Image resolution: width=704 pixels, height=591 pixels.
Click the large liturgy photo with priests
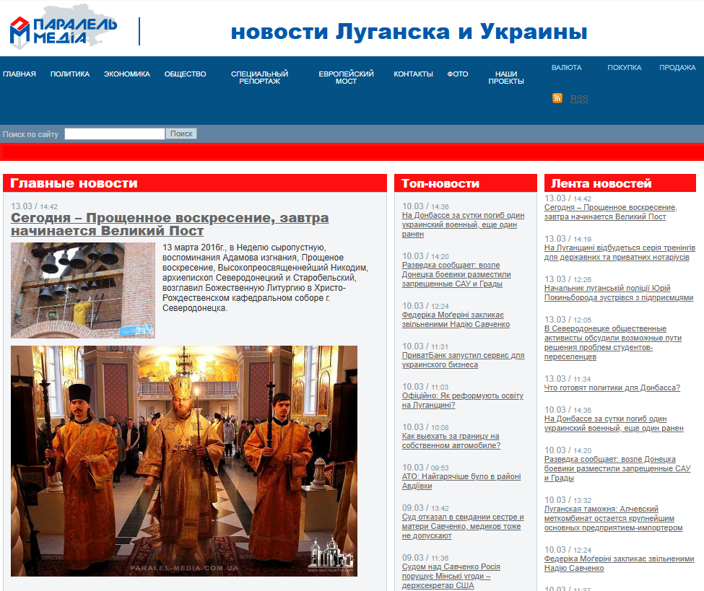pos(184,460)
